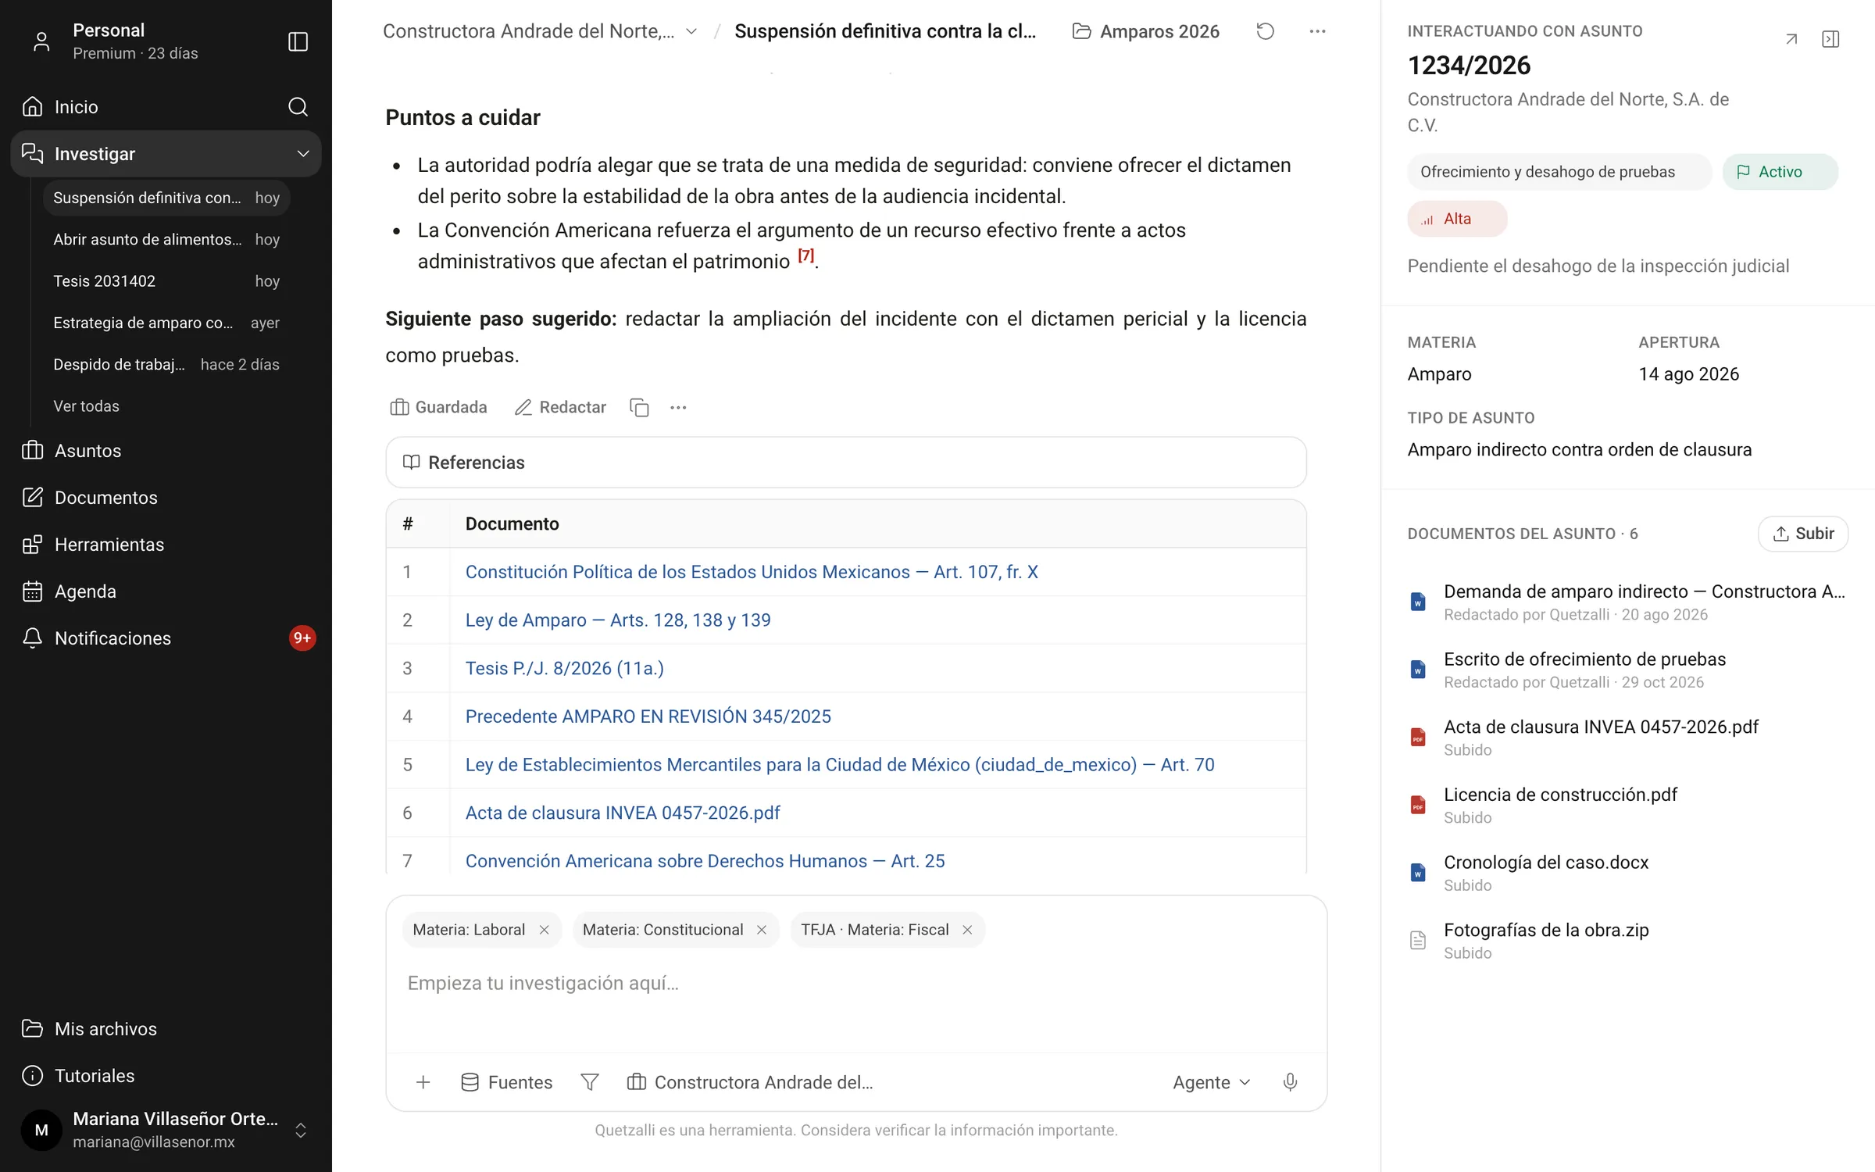Viewport: 1875px width, 1172px height.
Task: Open the Agenda calendar item
Action: coord(166,591)
